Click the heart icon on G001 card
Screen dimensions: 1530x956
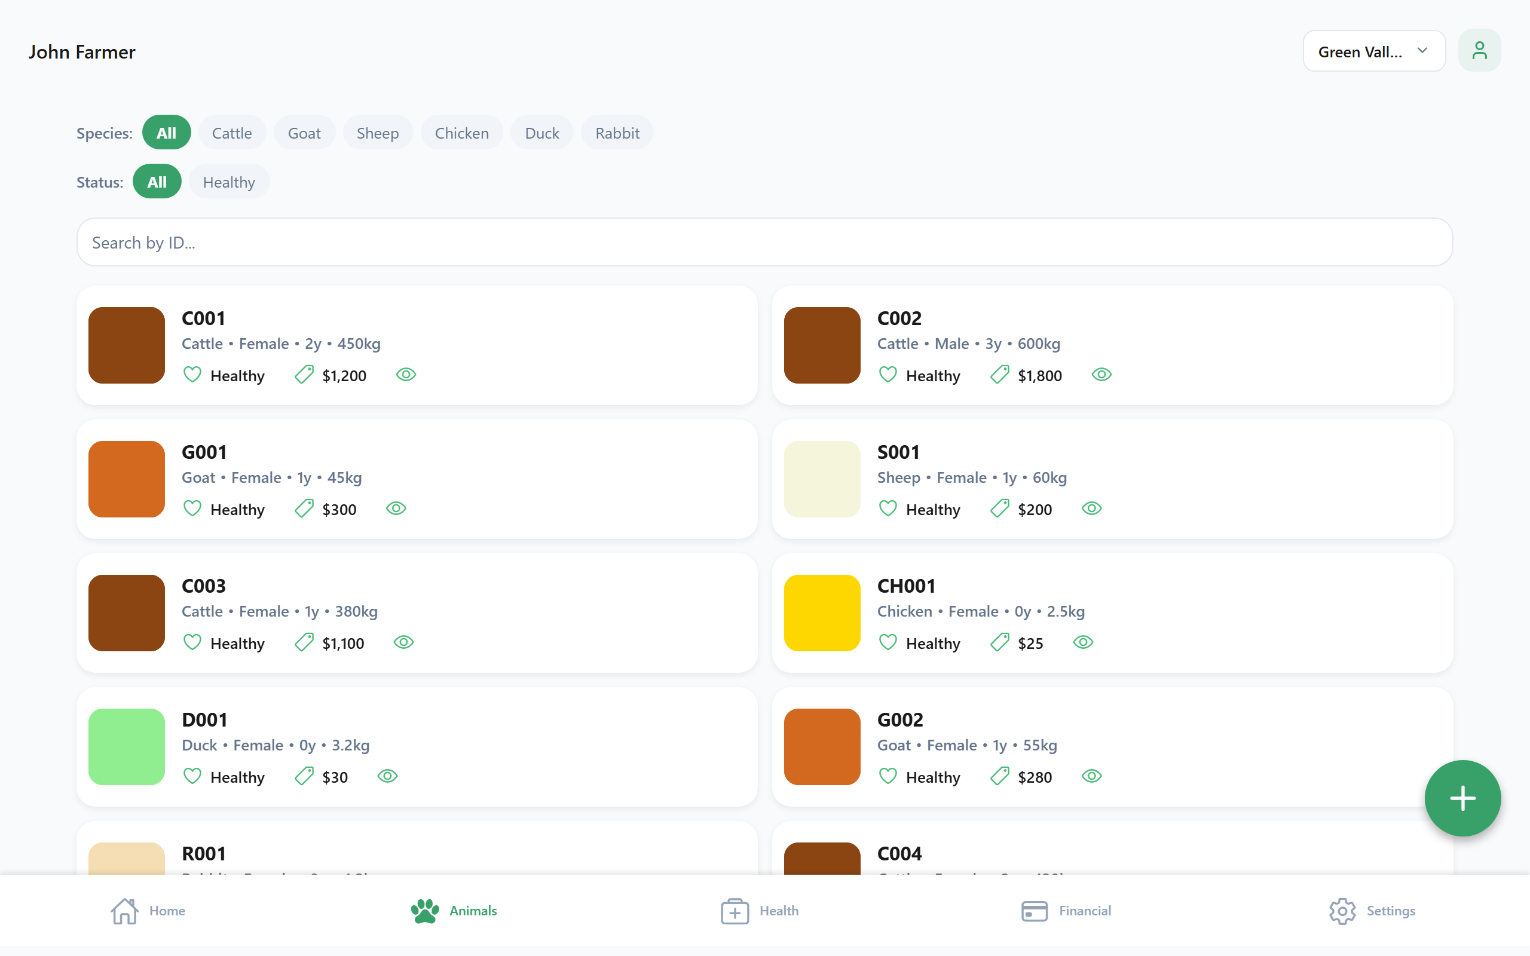pos(192,508)
